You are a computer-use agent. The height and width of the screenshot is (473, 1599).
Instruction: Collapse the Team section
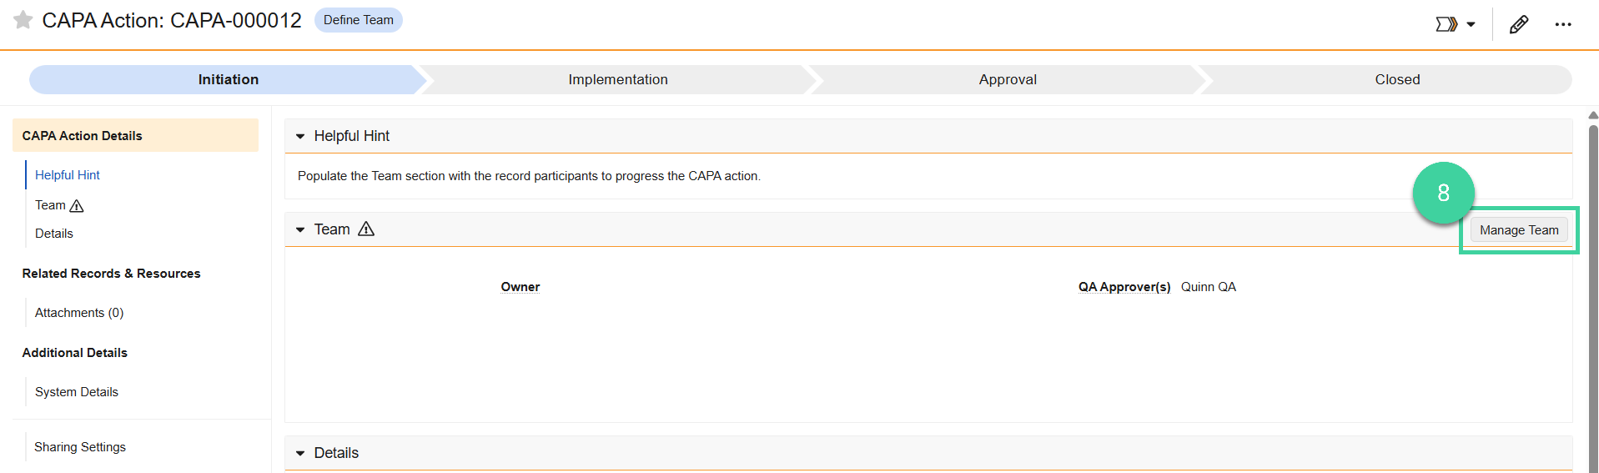[x=300, y=229]
